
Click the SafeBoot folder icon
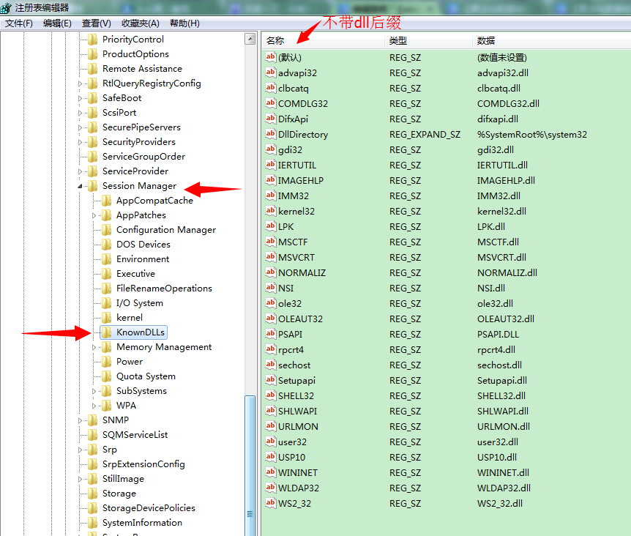[92, 98]
